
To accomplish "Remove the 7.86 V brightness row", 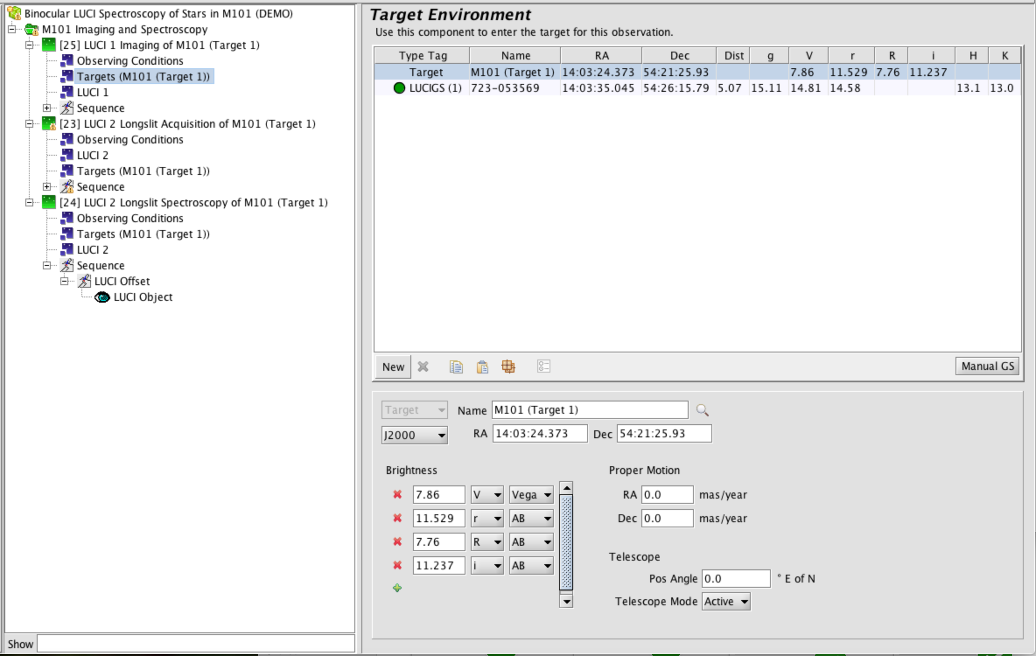I will [x=397, y=494].
